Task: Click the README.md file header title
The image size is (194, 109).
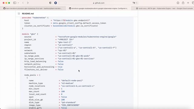Action: click(x=28, y=14)
